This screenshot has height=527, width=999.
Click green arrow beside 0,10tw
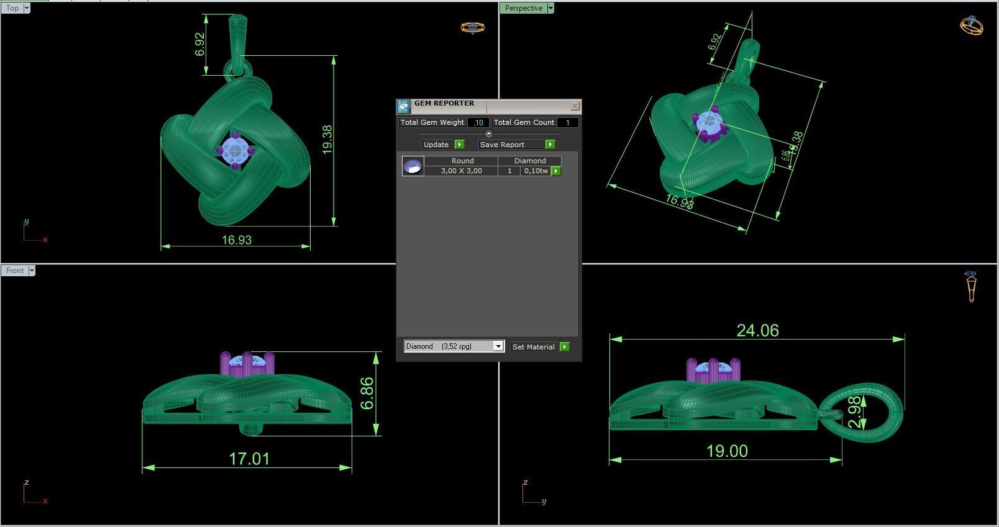(x=556, y=171)
